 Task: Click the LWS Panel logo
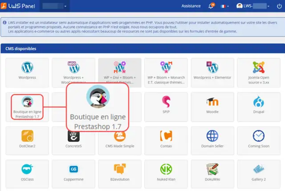18,6
